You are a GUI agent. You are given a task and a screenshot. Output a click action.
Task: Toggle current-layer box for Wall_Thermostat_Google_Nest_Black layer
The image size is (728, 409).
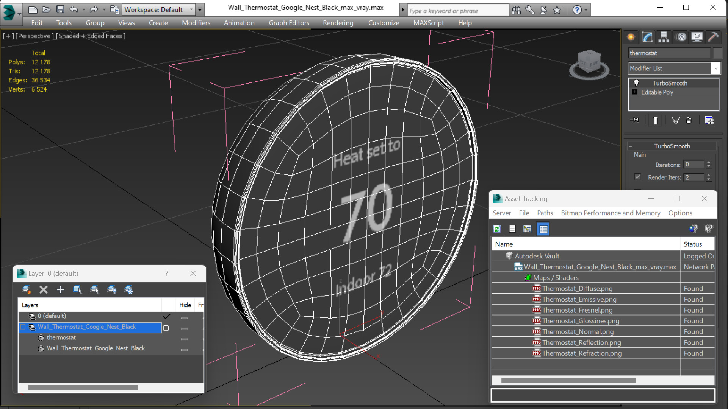click(x=166, y=328)
